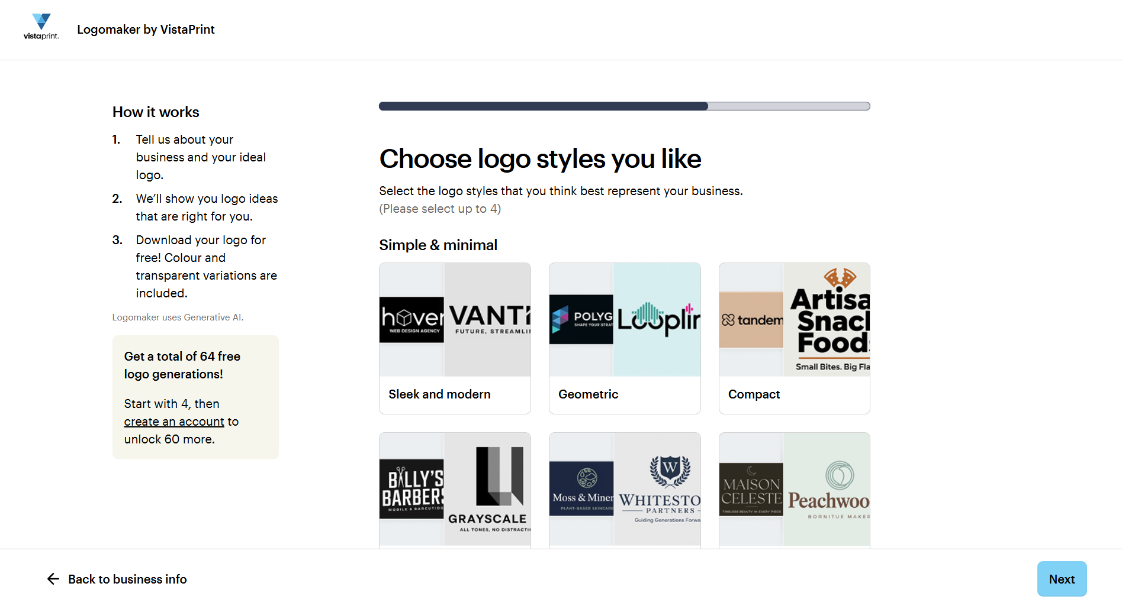
Task: Click the progress bar above the heading
Action: click(624, 106)
